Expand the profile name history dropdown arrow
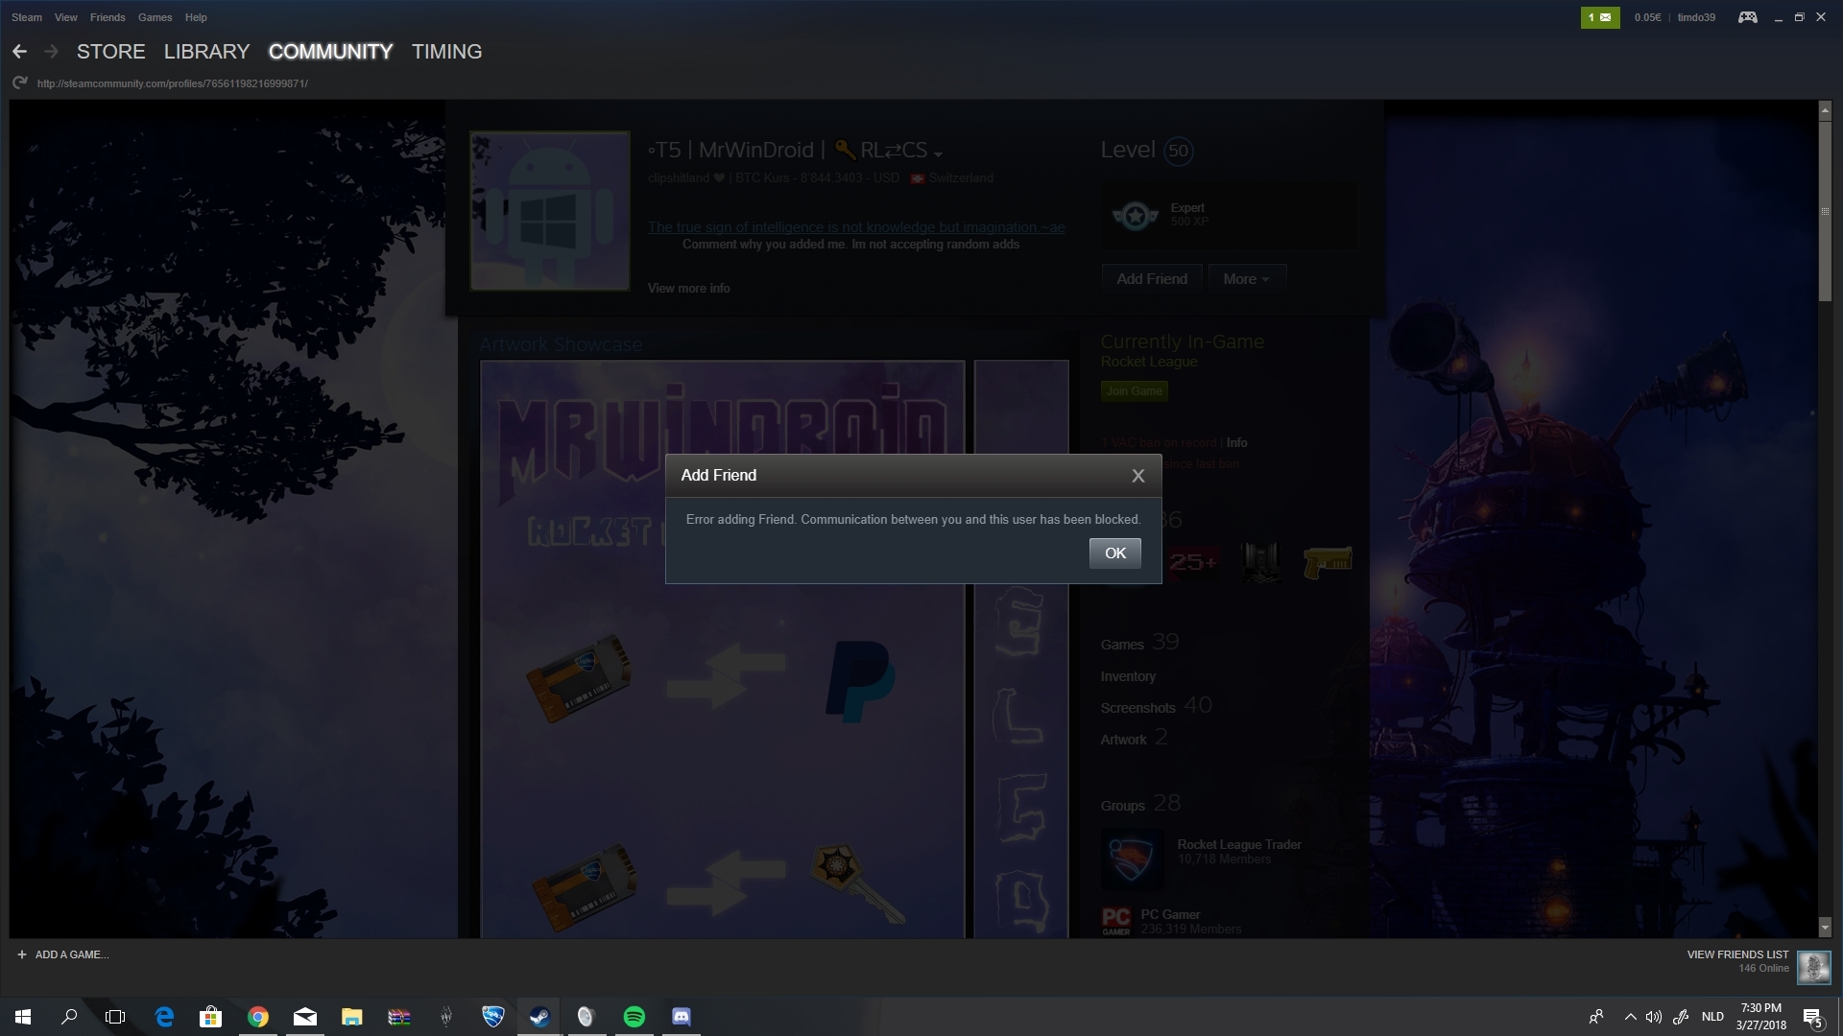The image size is (1843, 1036). 938,154
